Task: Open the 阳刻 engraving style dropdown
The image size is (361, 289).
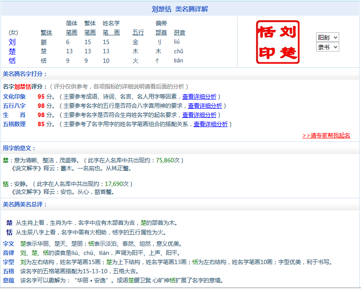Action: pos(327,38)
